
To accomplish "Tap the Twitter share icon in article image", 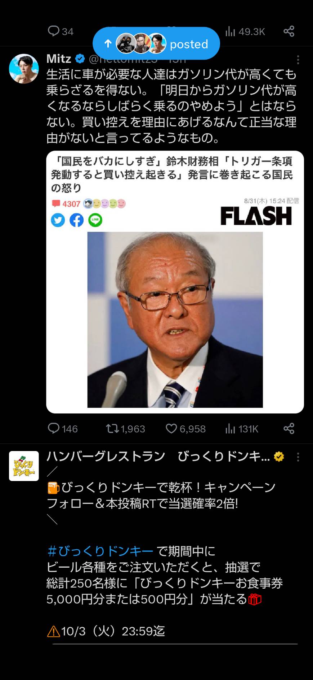I will (x=58, y=220).
